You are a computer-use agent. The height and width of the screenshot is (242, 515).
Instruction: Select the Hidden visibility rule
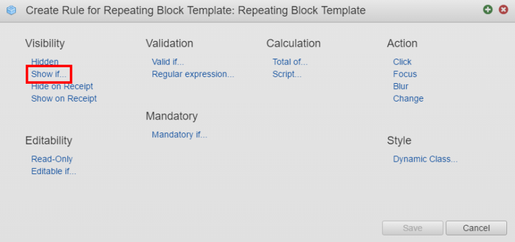coord(45,61)
